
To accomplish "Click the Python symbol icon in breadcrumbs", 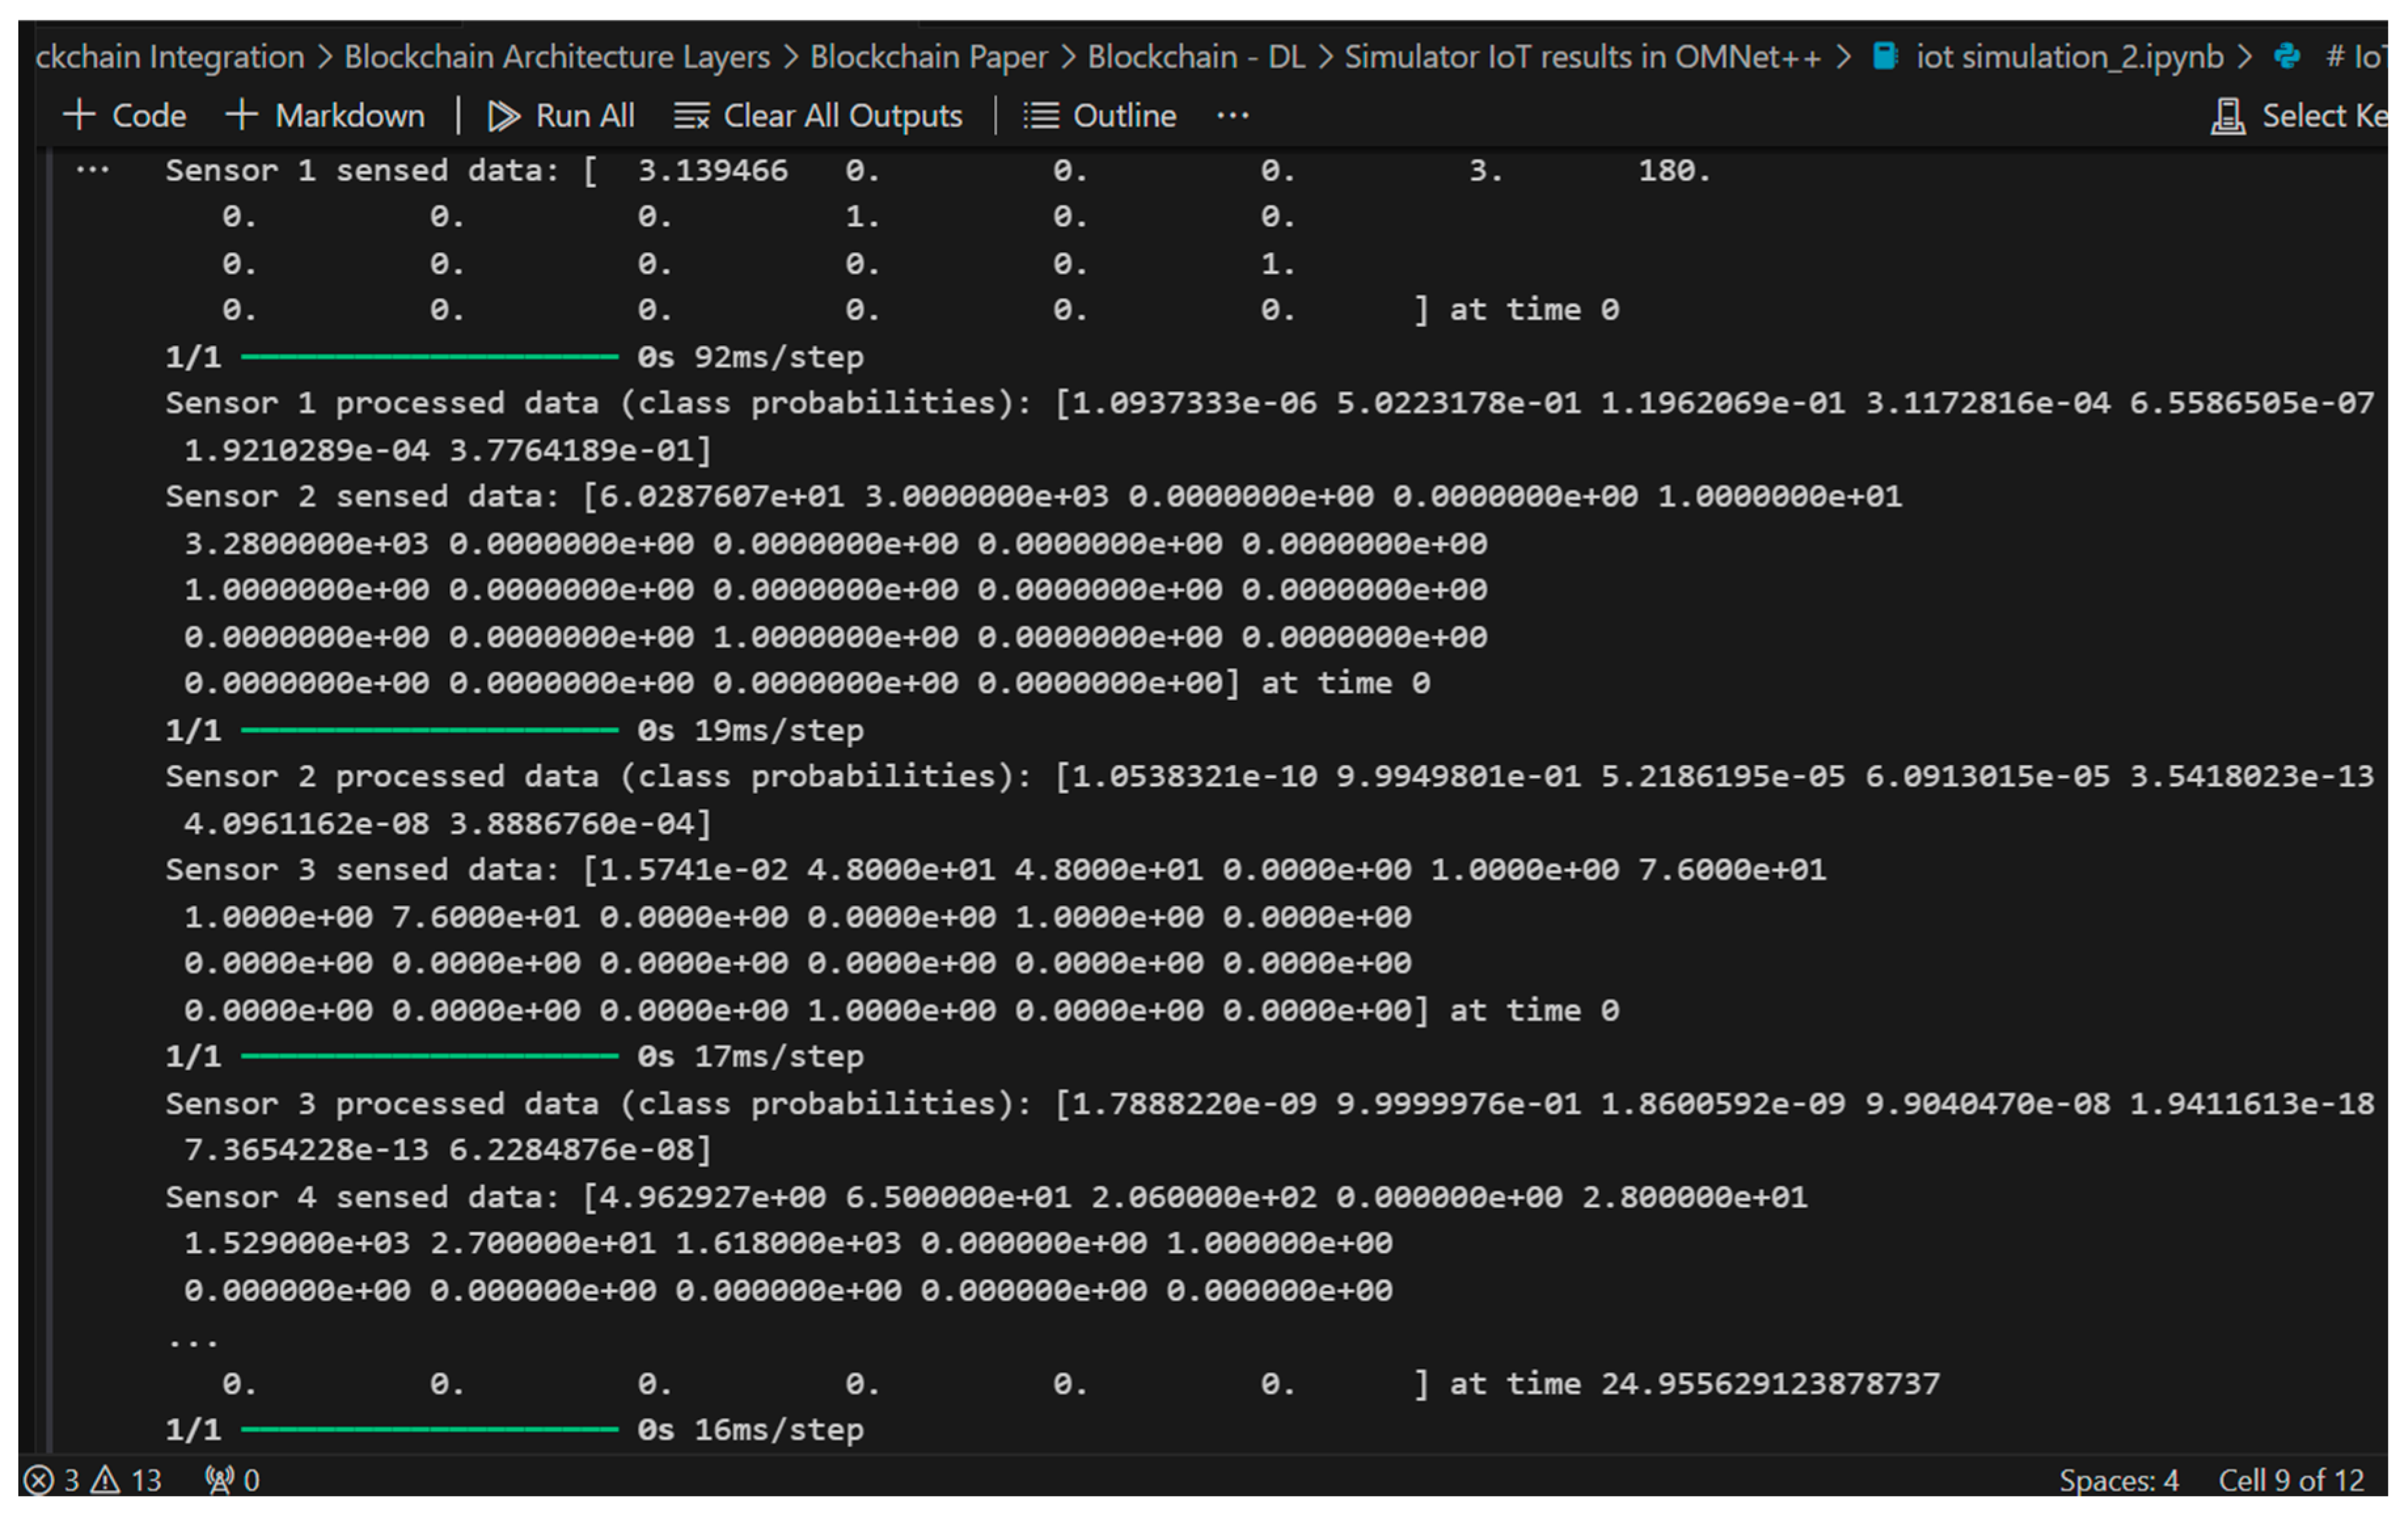I will 2286,57.
